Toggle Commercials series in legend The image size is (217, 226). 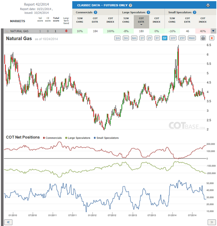point(52,138)
